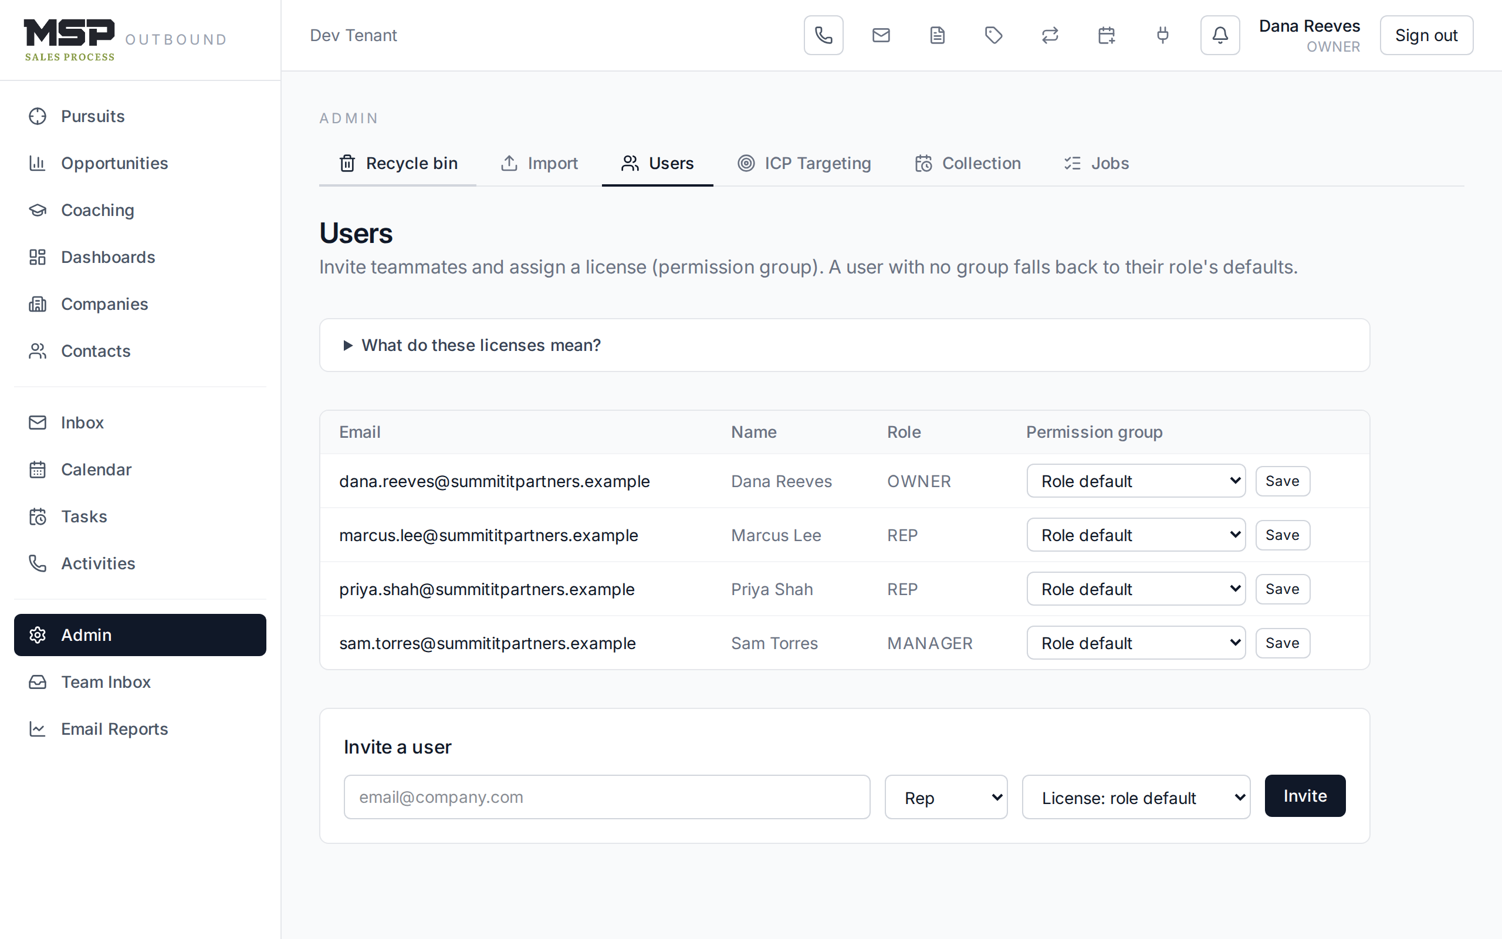
Task: Click dana.reeves@summititpartners.example email
Action: tap(494, 481)
